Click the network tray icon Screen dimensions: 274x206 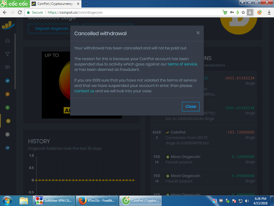241,201
